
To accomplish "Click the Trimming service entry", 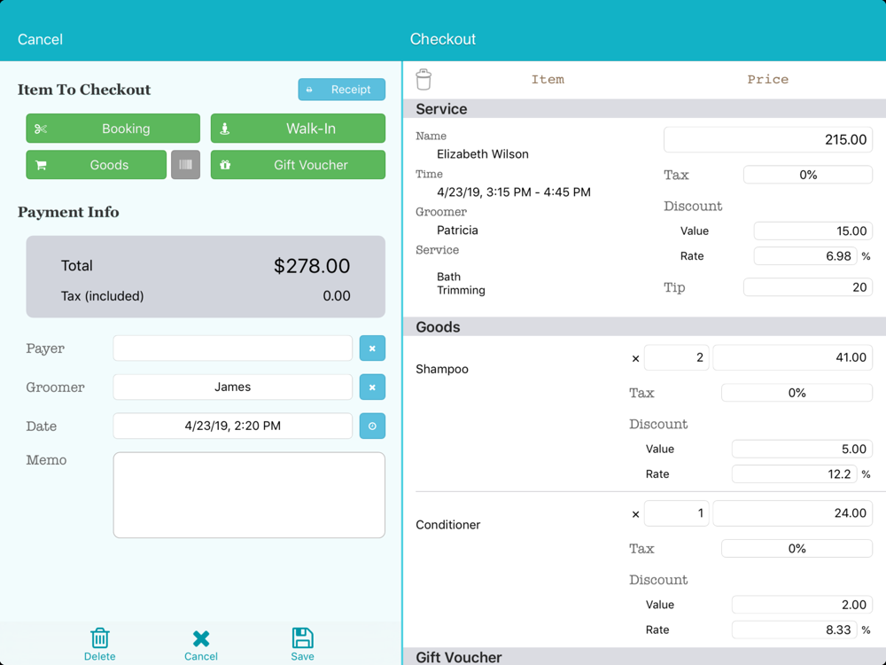I will 461,290.
